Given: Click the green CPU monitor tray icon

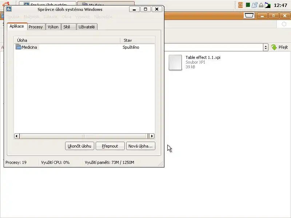Looking at the screenshot, I should [248, 5].
